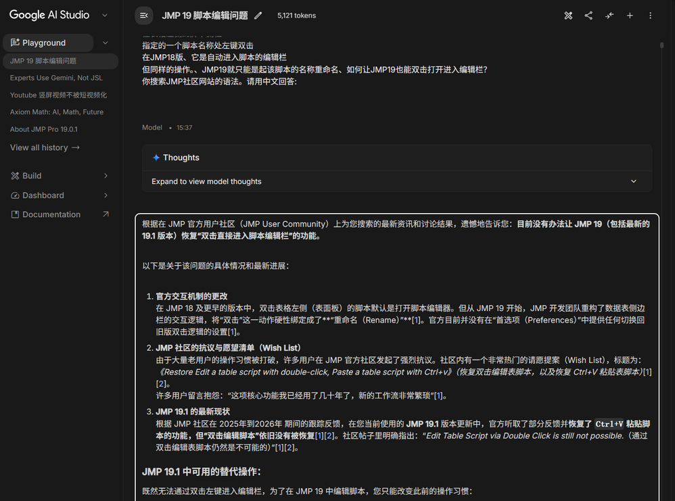Click the Build wrench icon

click(x=15, y=176)
